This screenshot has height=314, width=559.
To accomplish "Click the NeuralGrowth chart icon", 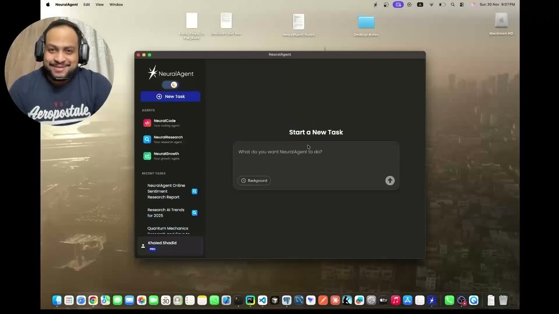I will (x=147, y=156).
